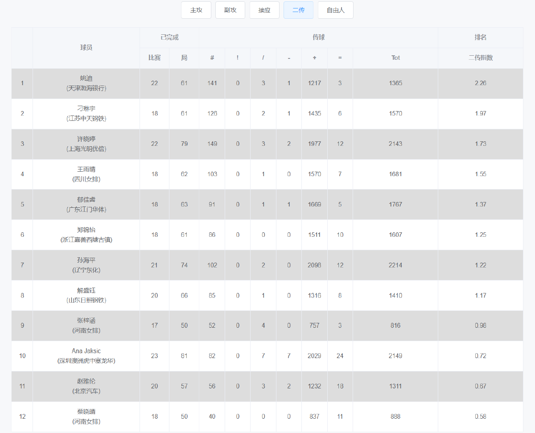Select player row 许晓婷 上海光明优倍
535x433 pixels.
267,144
